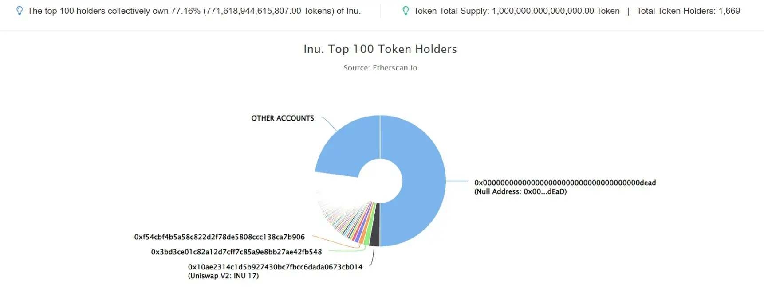Click the 0x10ae2314c1d5b927 address label
Screen dimensions: 764x296
click(x=275, y=267)
